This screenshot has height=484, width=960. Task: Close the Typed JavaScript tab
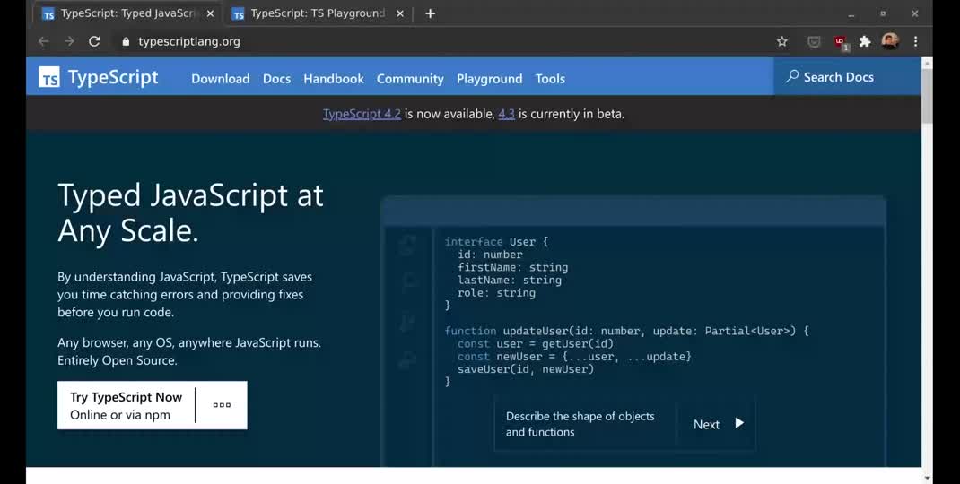point(210,13)
